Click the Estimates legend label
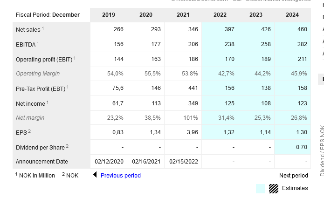This screenshot has width=324, height=198. tap(295, 188)
